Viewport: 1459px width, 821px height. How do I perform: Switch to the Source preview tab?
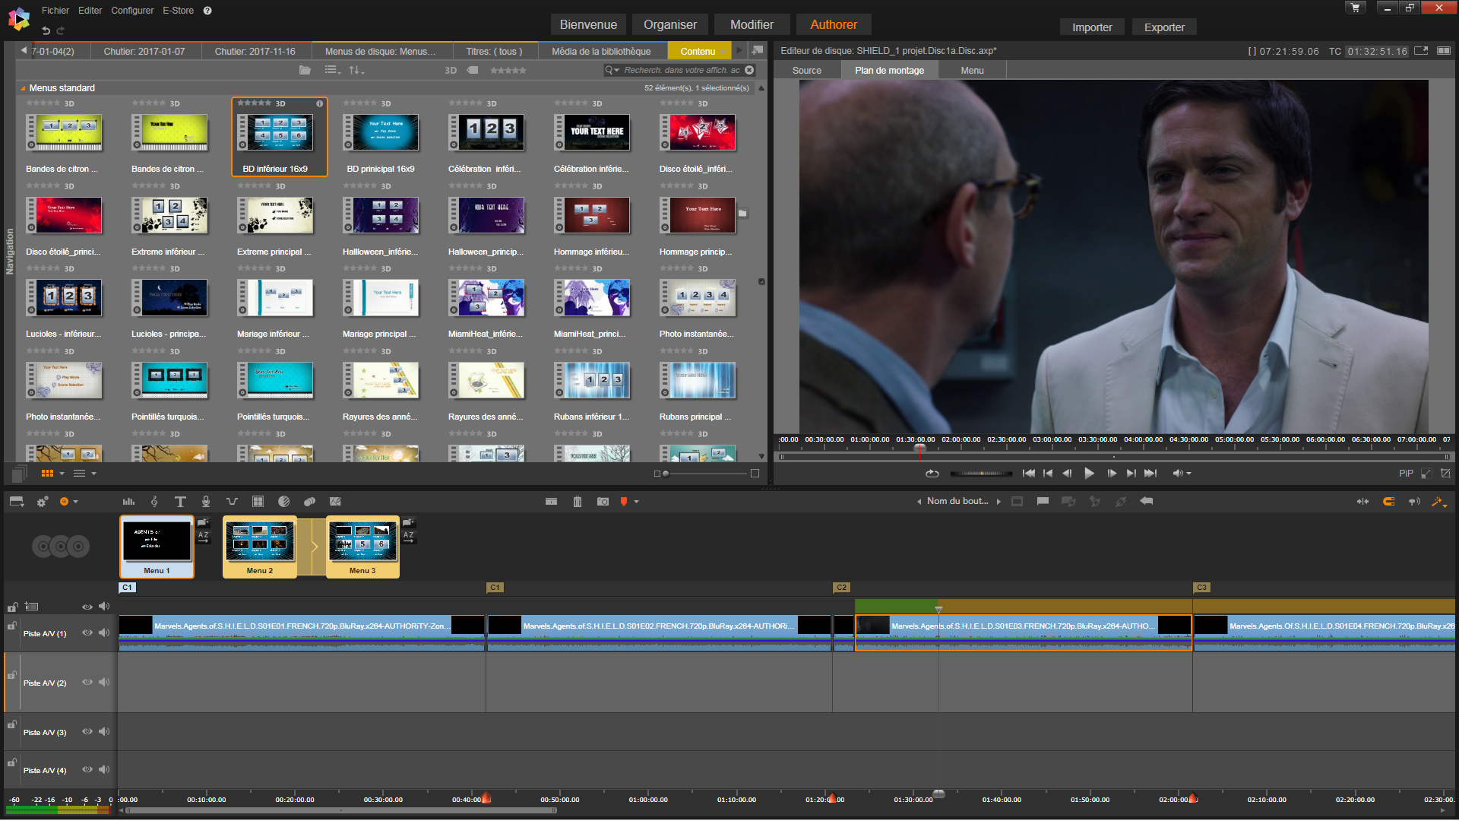807,70
